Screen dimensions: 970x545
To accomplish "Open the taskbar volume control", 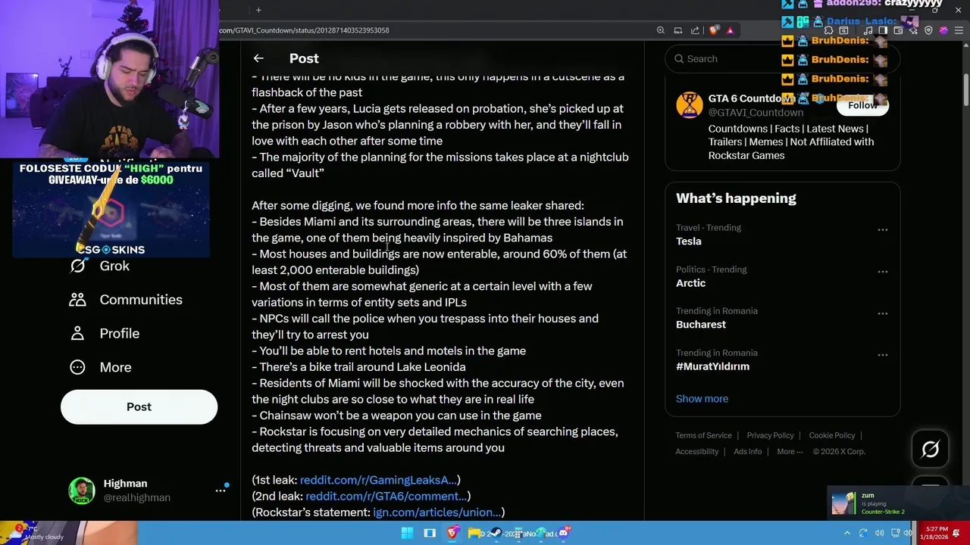I will (x=908, y=533).
